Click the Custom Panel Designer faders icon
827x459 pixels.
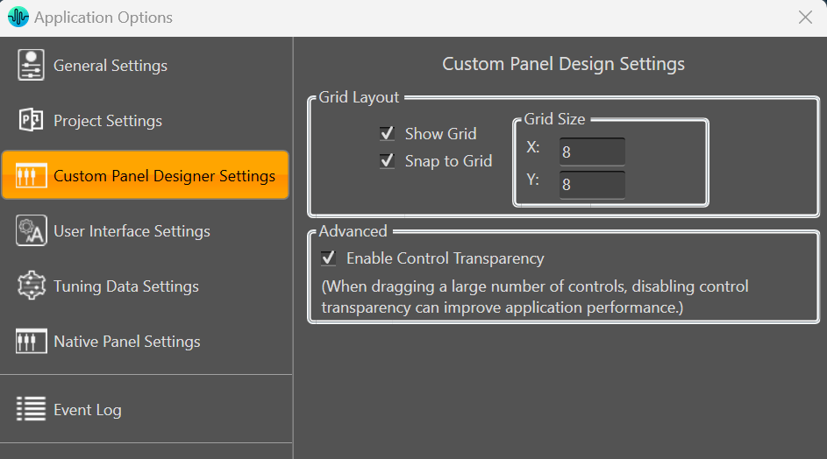[31, 175]
